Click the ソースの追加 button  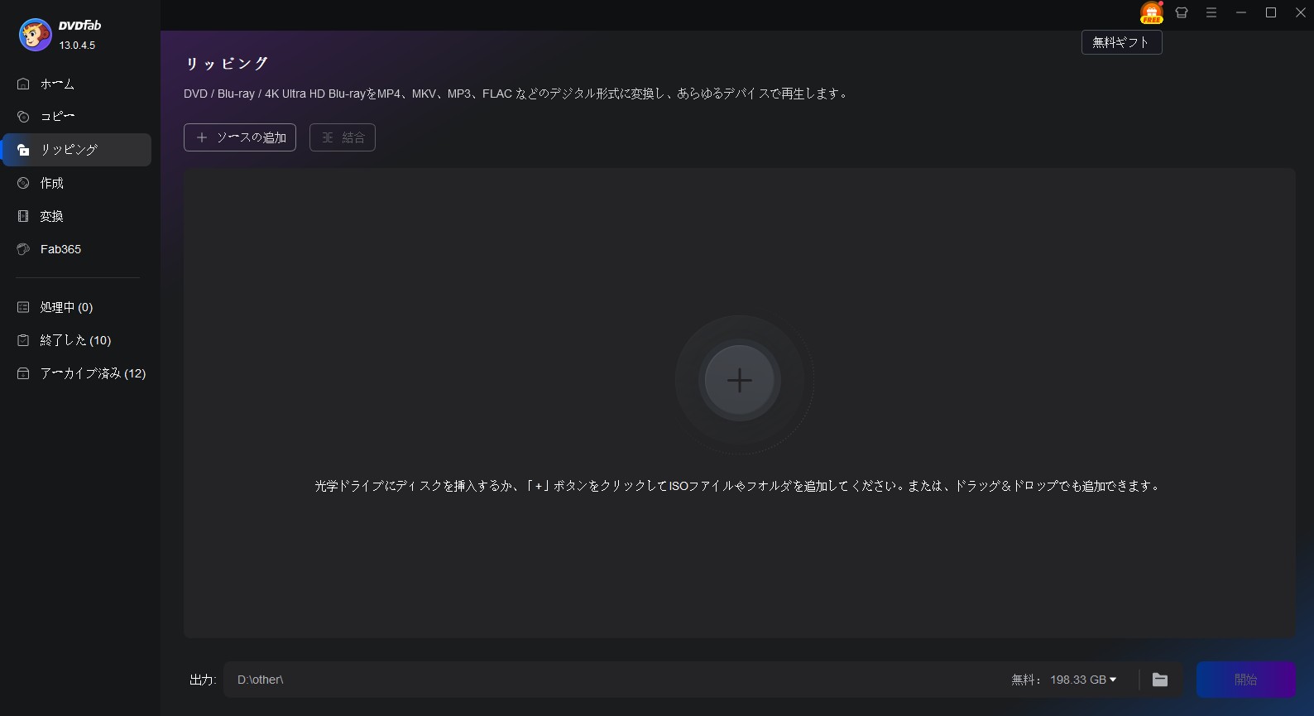[240, 137]
